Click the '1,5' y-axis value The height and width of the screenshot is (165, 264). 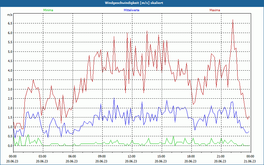pos(10,117)
